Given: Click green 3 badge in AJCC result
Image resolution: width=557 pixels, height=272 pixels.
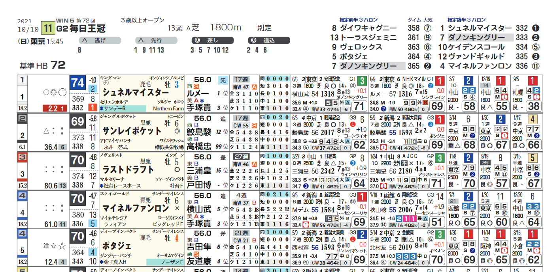Looking at the screenshot, I should click(440, 158).
